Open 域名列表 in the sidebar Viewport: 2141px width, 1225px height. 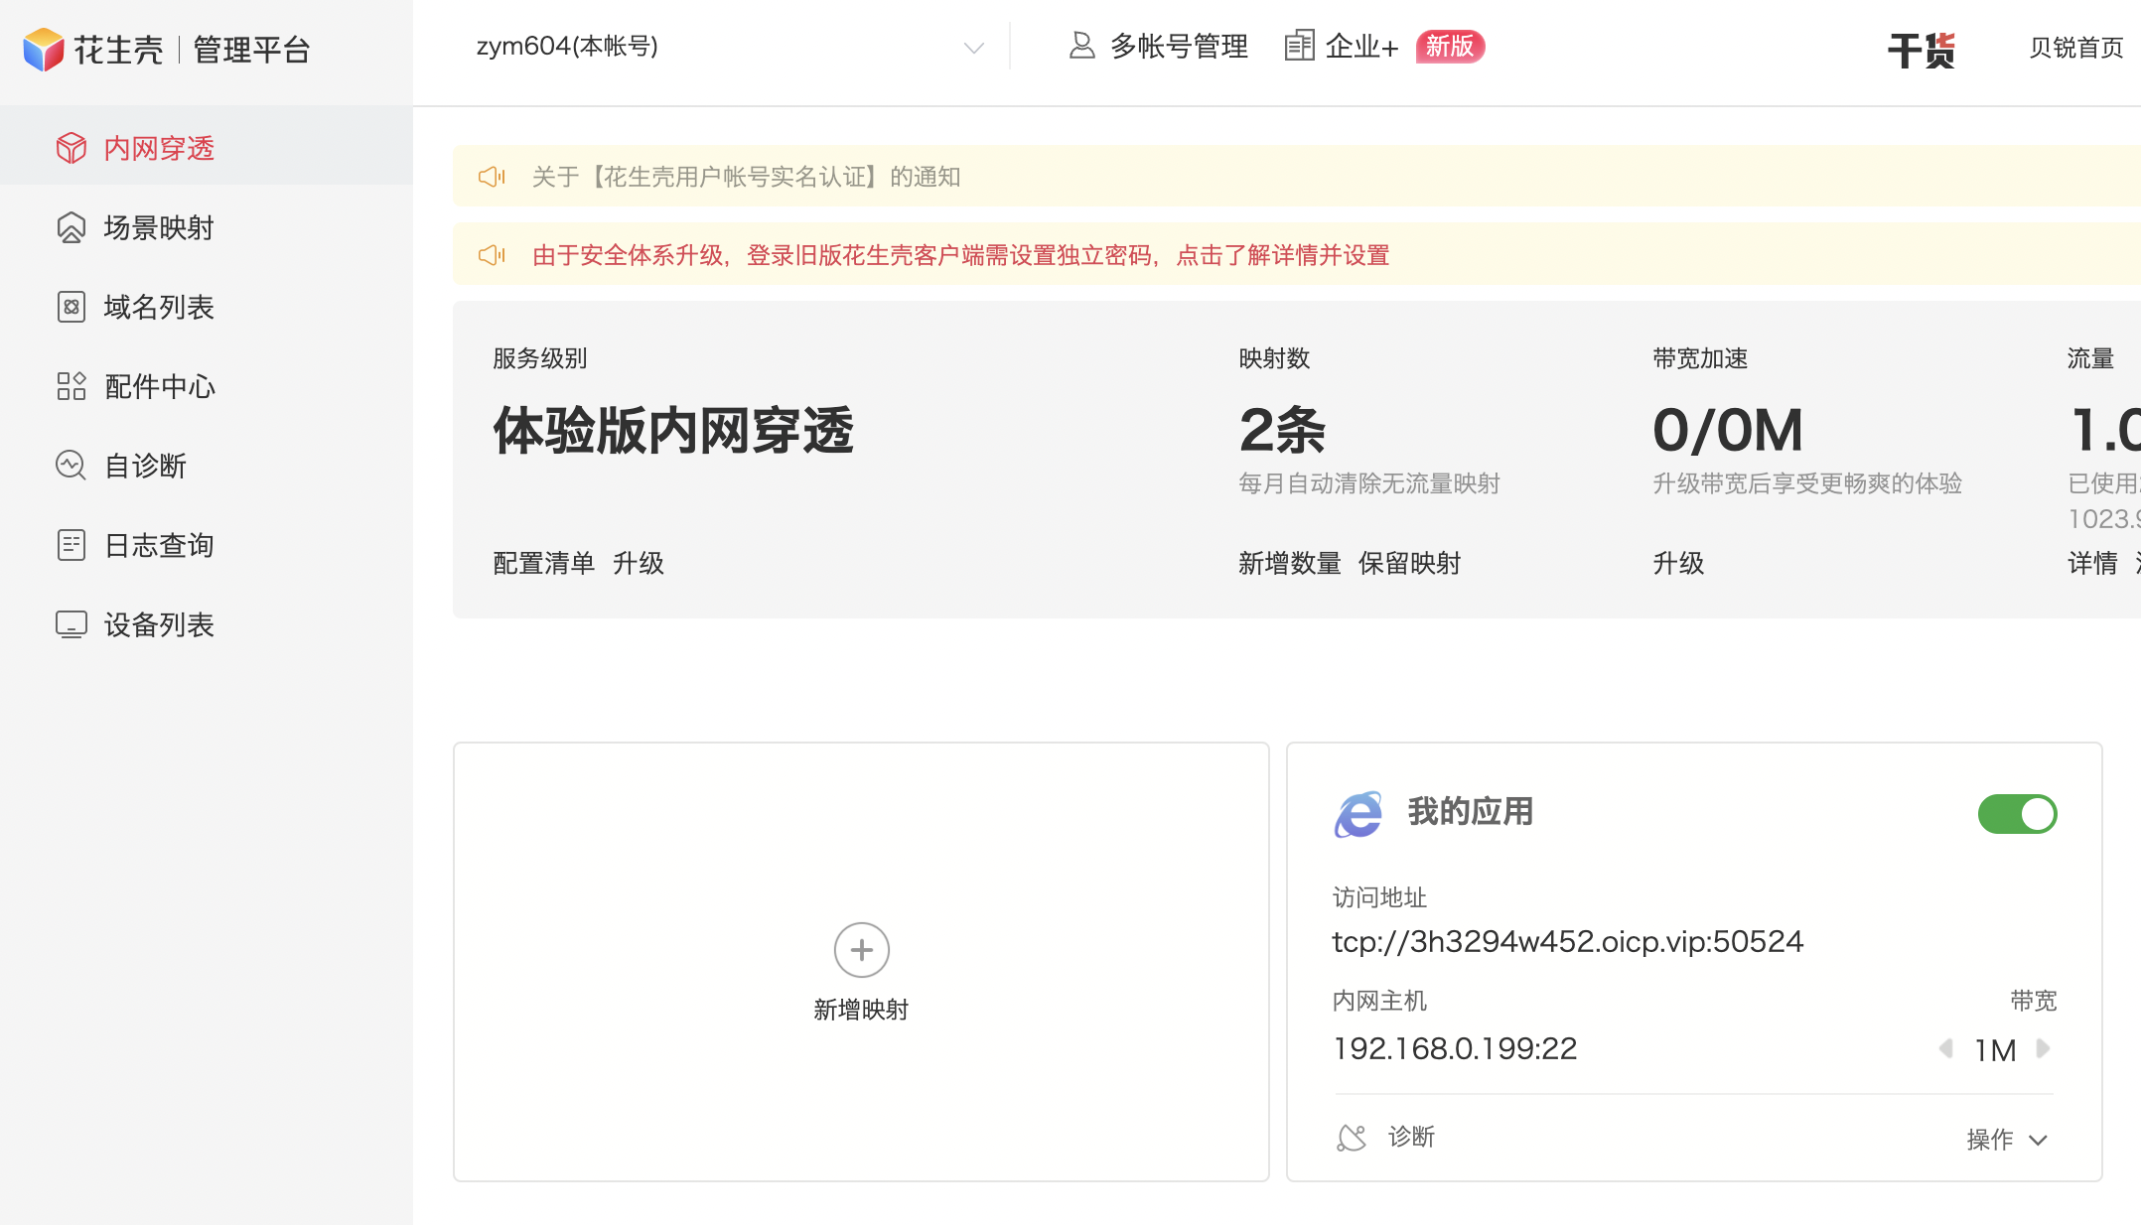click(159, 307)
